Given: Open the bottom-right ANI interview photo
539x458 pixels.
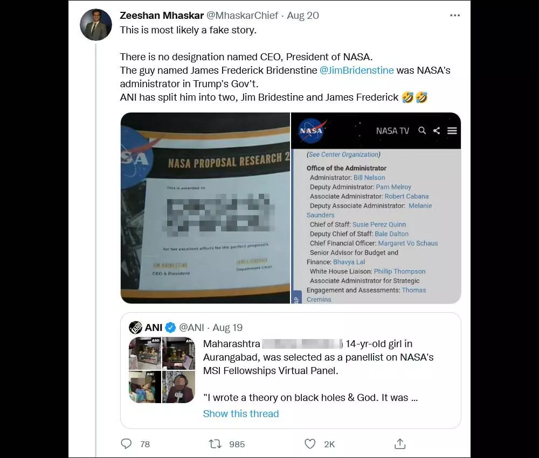Looking at the screenshot, I should (178, 386).
